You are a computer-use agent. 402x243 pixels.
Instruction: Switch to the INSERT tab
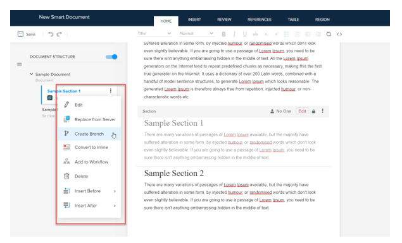(194, 20)
